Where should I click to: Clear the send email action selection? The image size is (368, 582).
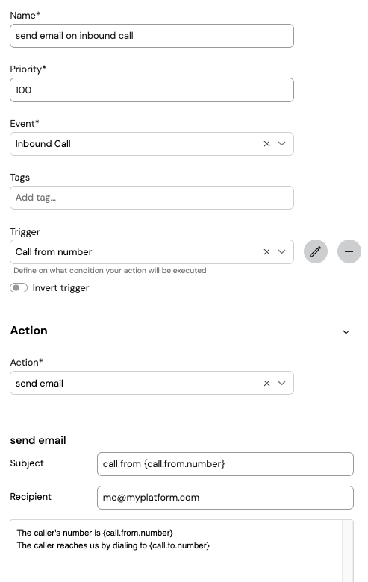(266, 383)
